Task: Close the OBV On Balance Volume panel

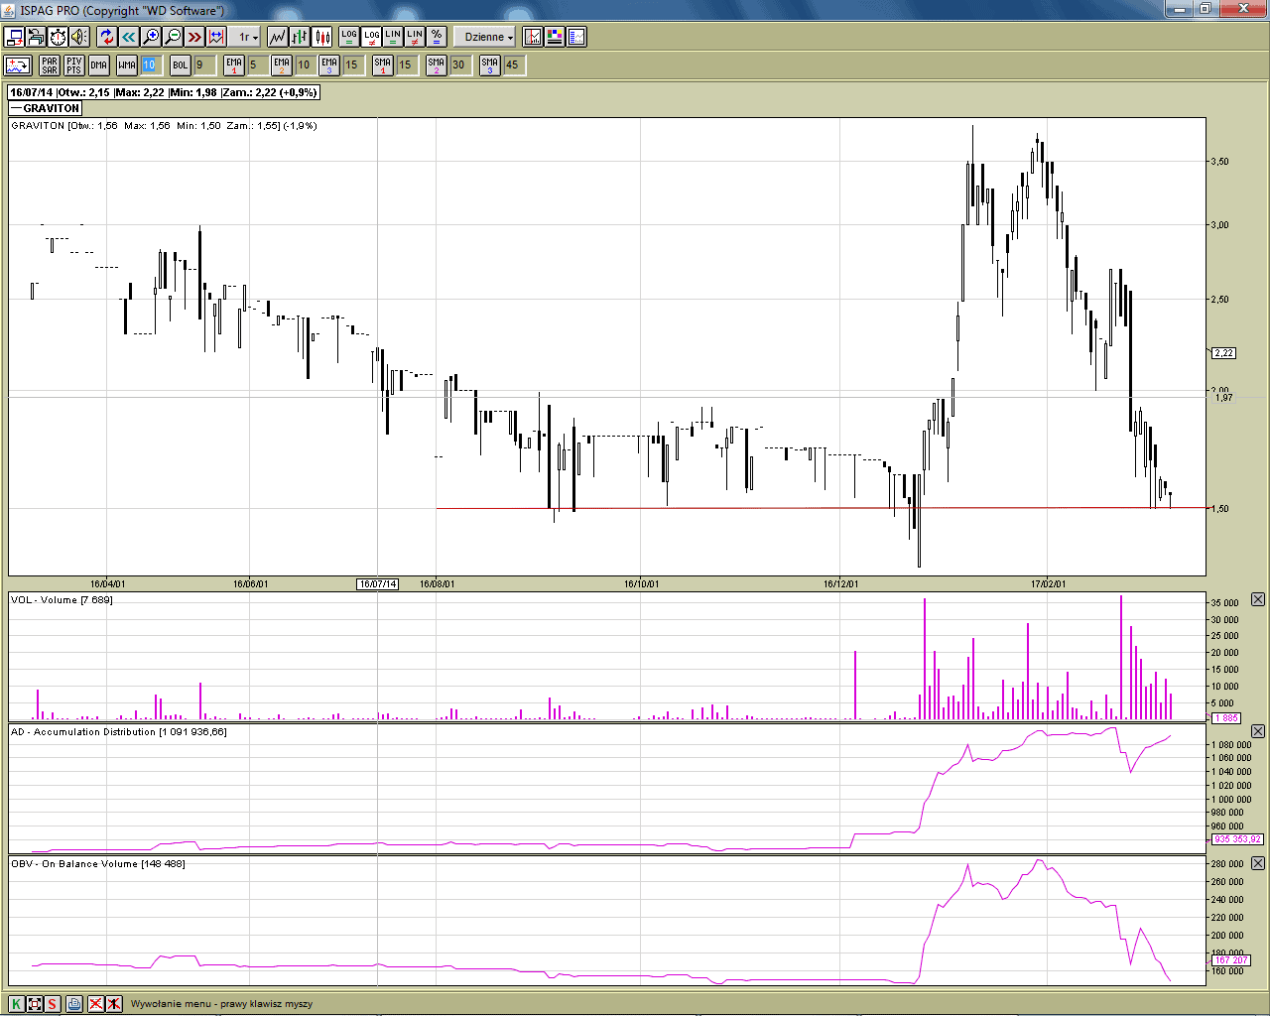Action: coord(1257,863)
